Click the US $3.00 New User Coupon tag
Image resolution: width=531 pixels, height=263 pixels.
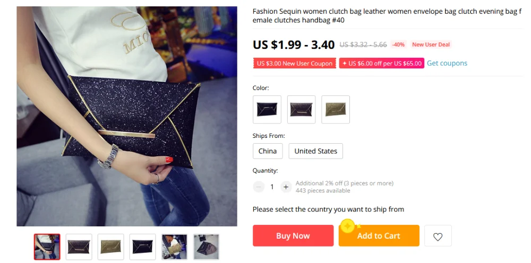point(295,63)
